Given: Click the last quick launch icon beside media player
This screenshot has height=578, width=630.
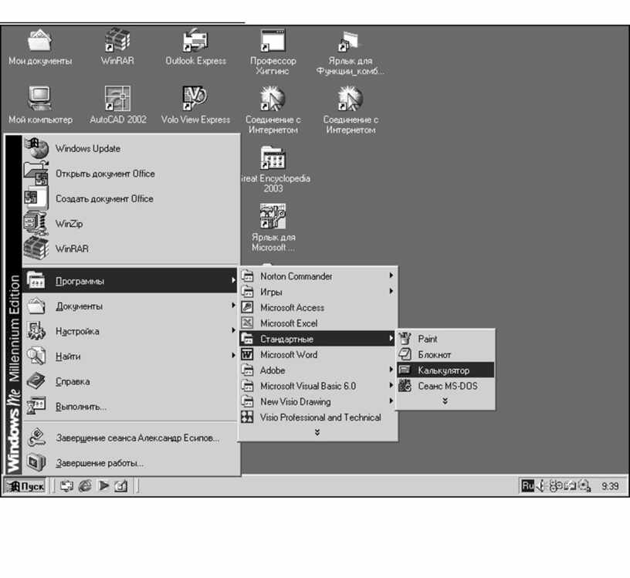Looking at the screenshot, I should click(x=121, y=486).
